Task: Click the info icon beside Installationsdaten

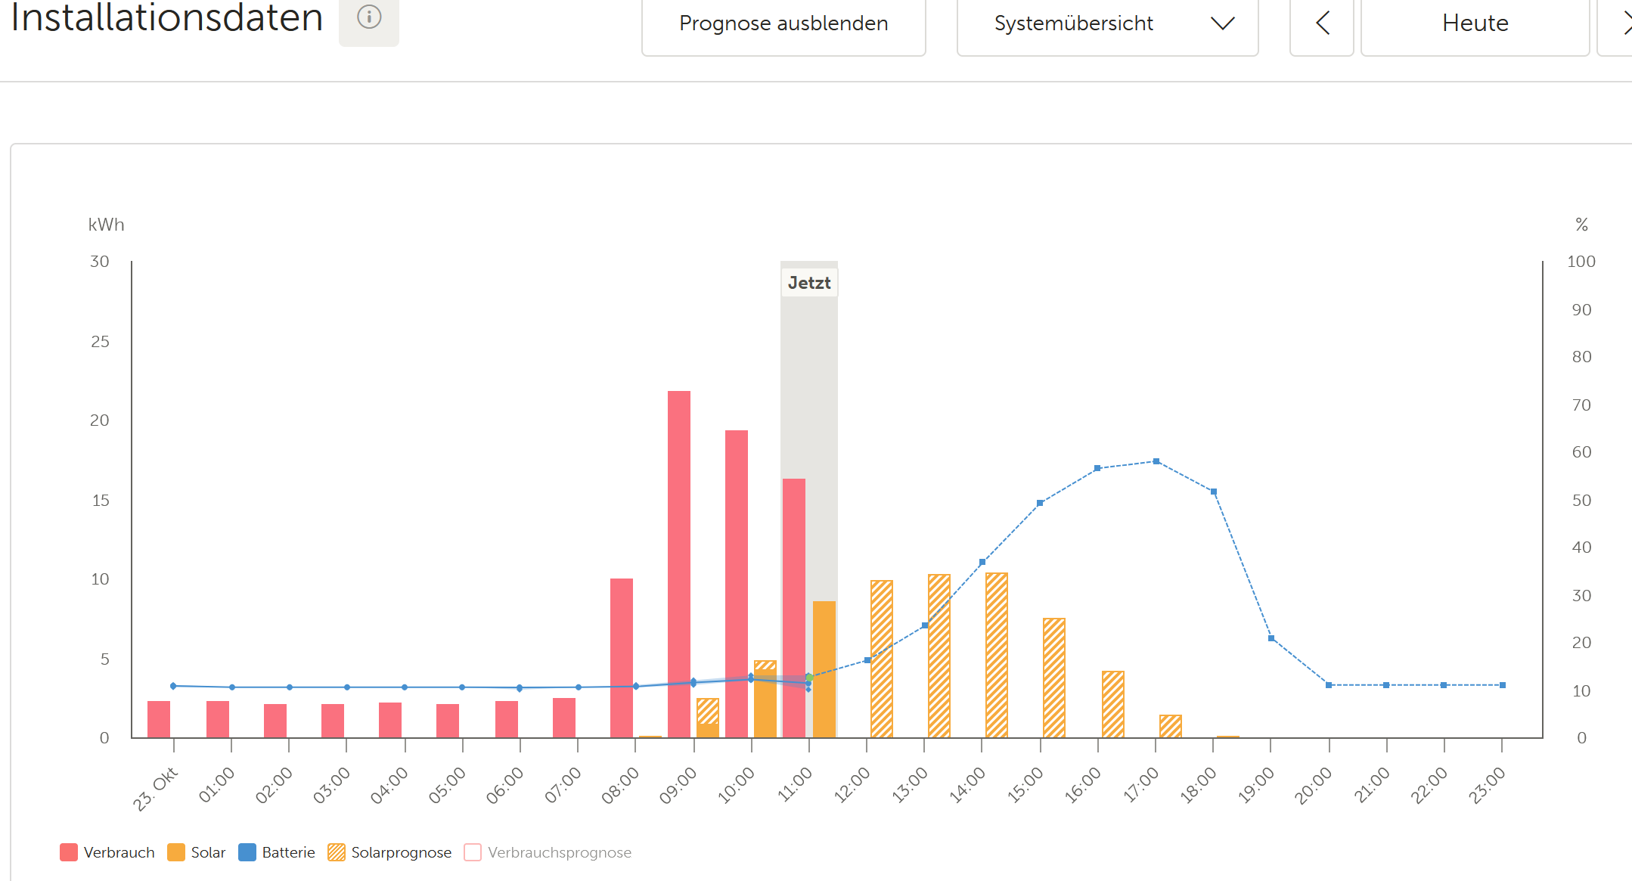Action: click(x=368, y=17)
